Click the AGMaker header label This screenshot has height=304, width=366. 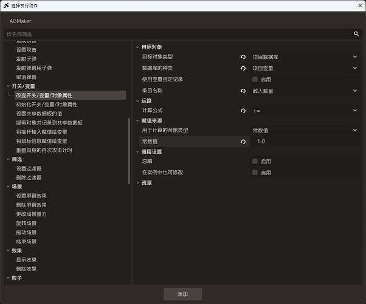tap(20, 21)
